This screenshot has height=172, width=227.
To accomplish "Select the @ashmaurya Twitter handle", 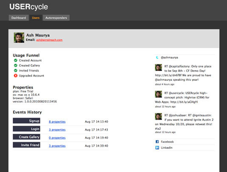I will [x=169, y=57].
